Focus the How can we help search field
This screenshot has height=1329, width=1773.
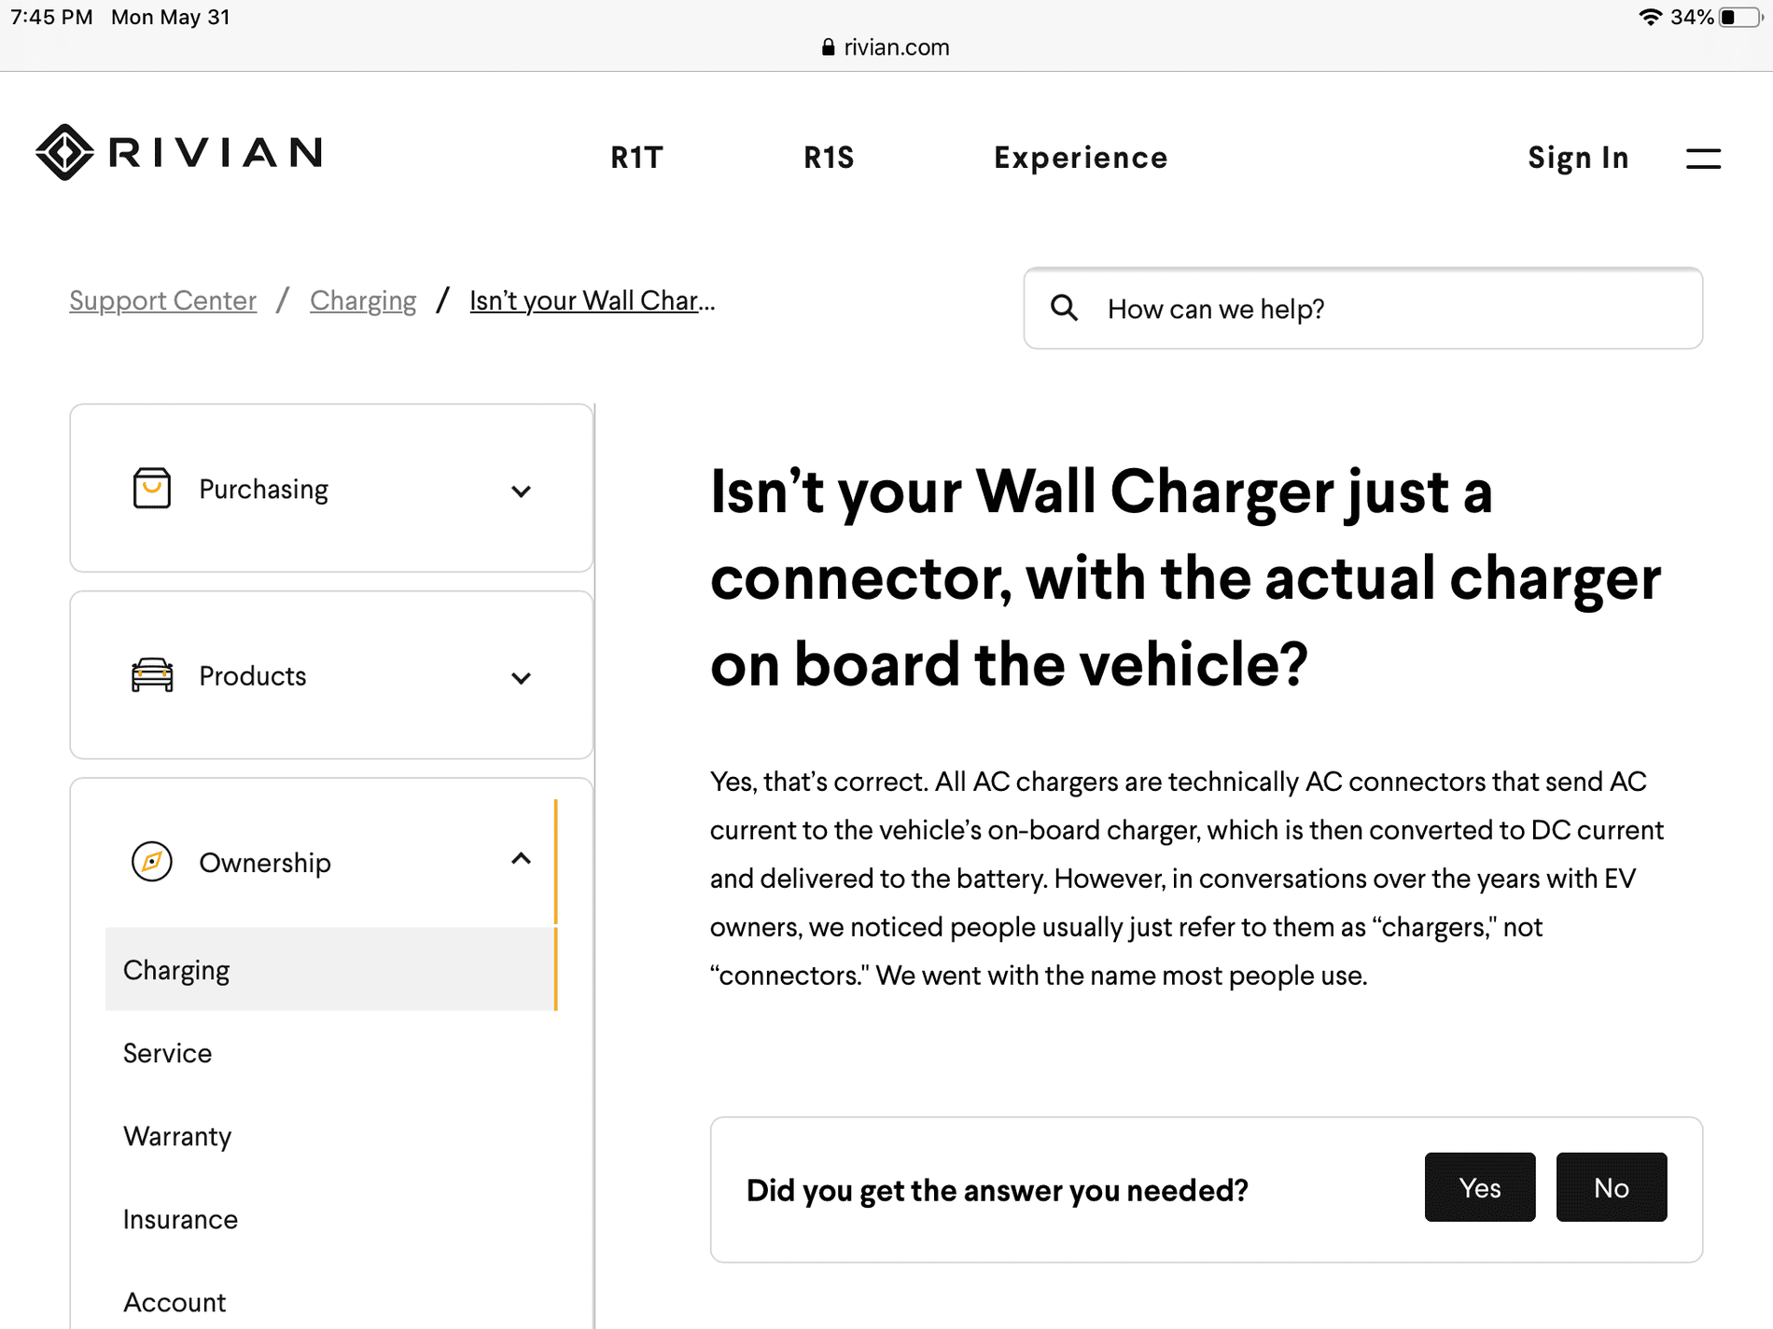pyautogui.click(x=1363, y=309)
